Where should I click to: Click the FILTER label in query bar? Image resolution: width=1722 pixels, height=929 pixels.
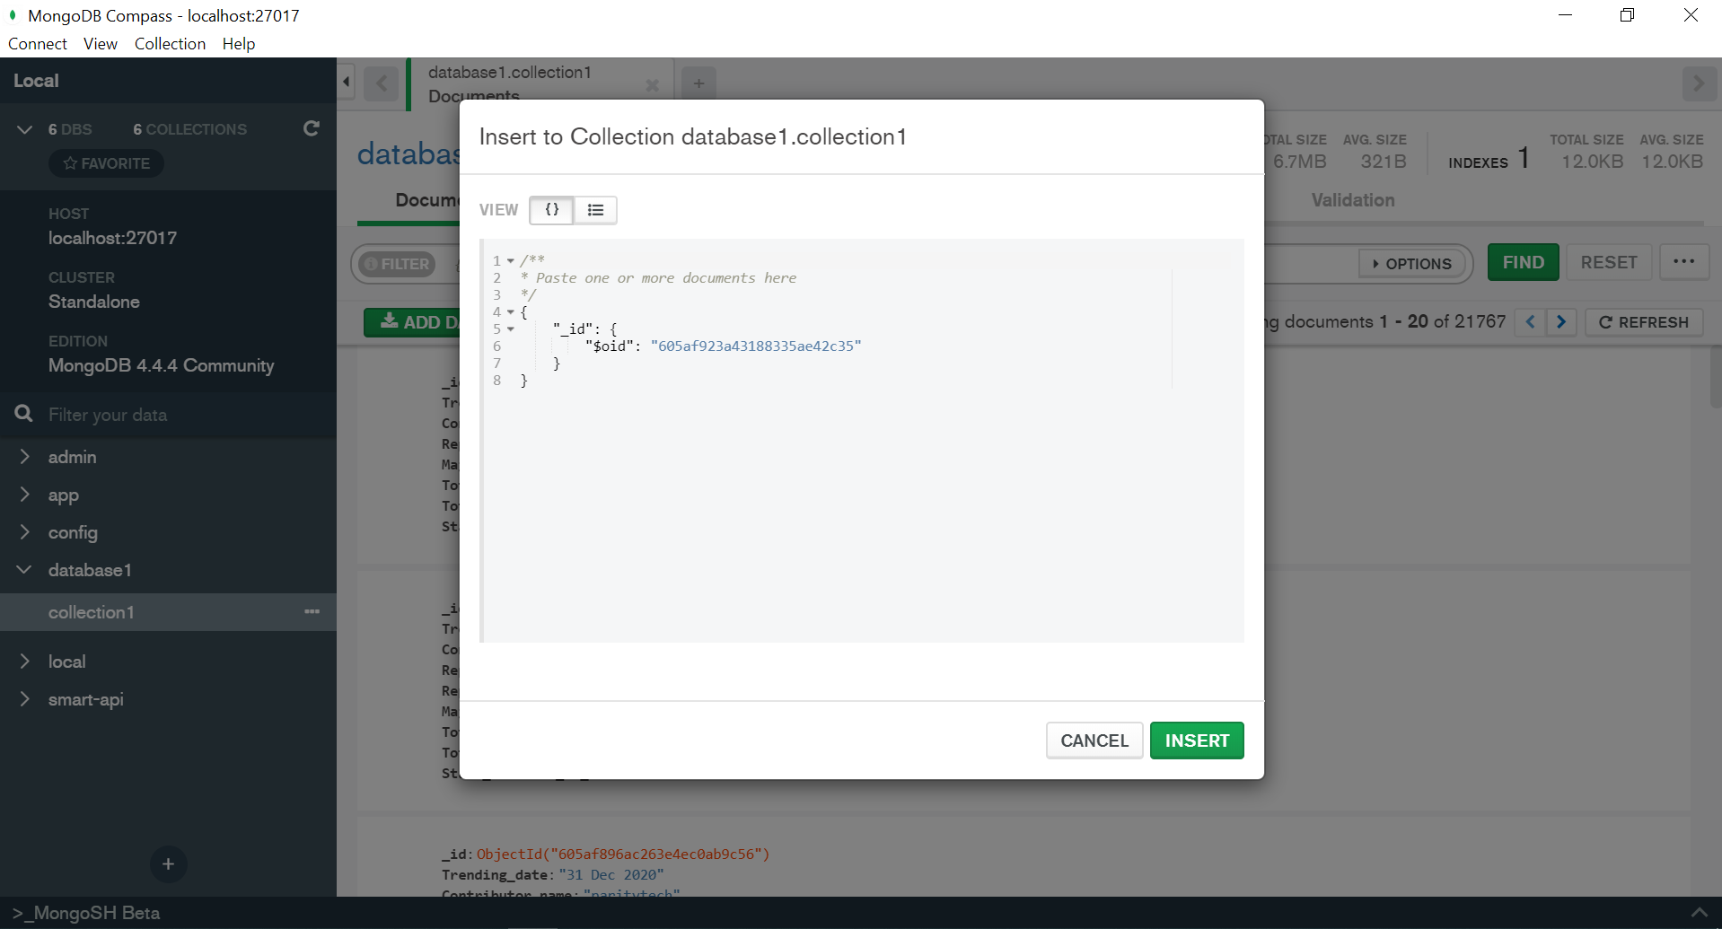[397, 264]
